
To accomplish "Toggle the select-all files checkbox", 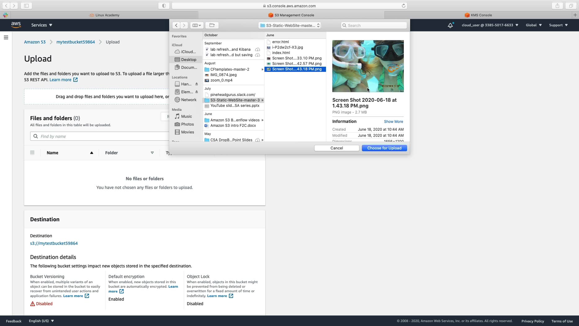I will pyautogui.click(x=32, y=152).
